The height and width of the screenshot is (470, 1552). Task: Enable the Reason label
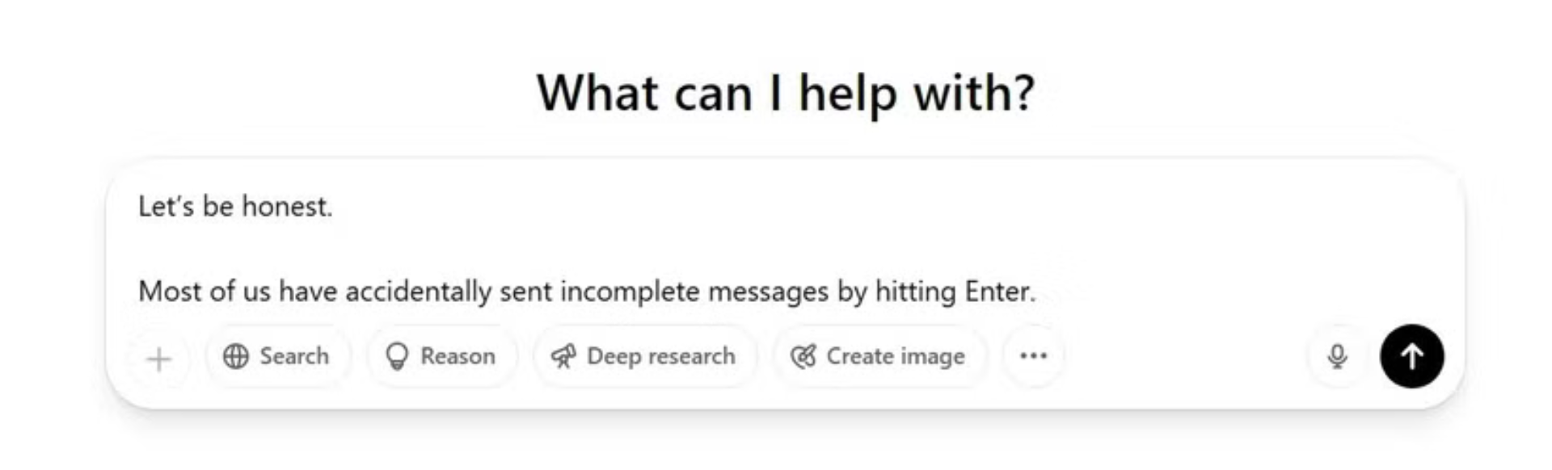[458, 356]
